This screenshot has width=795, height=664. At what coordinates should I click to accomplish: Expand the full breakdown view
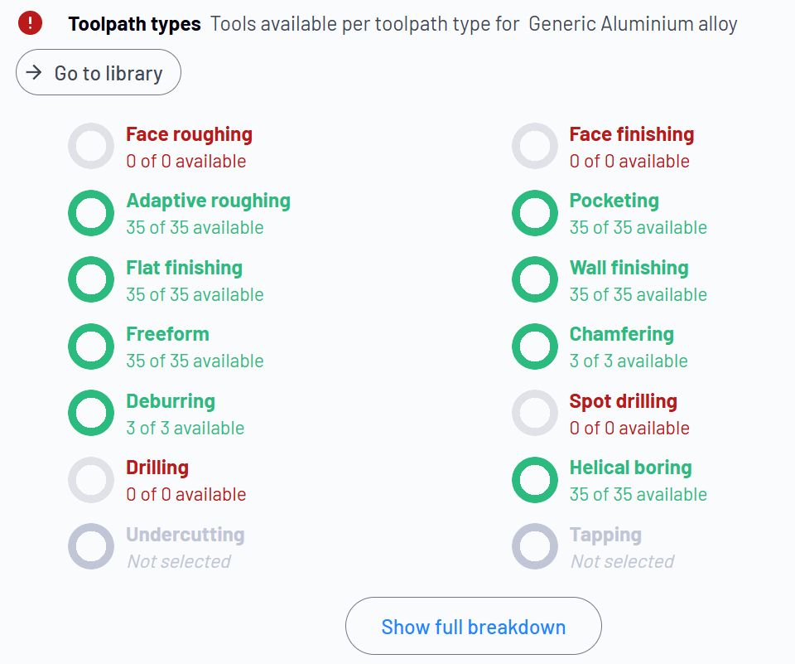pyautogui.click(x=474, y=626)
